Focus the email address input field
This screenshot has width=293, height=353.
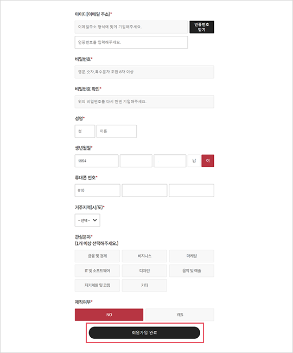131,27
